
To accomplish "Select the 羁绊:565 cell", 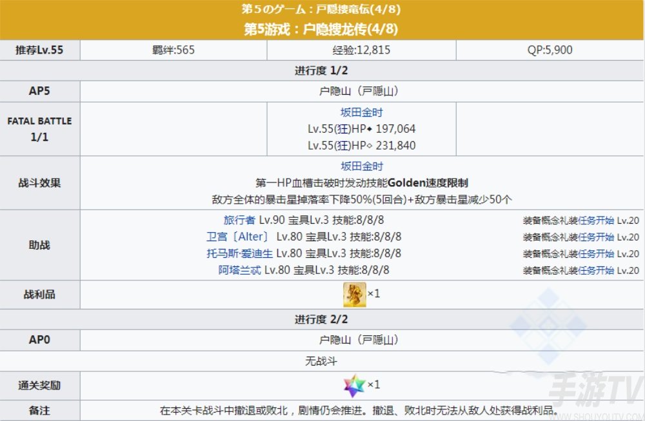I will [x=174, y=50].
